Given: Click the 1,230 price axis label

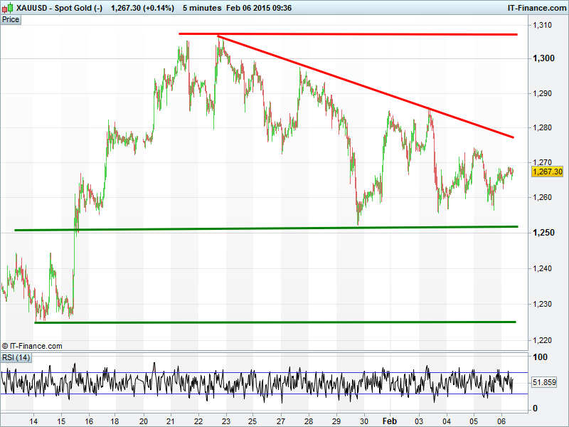Looking at the screenshot, I should 542,304.
